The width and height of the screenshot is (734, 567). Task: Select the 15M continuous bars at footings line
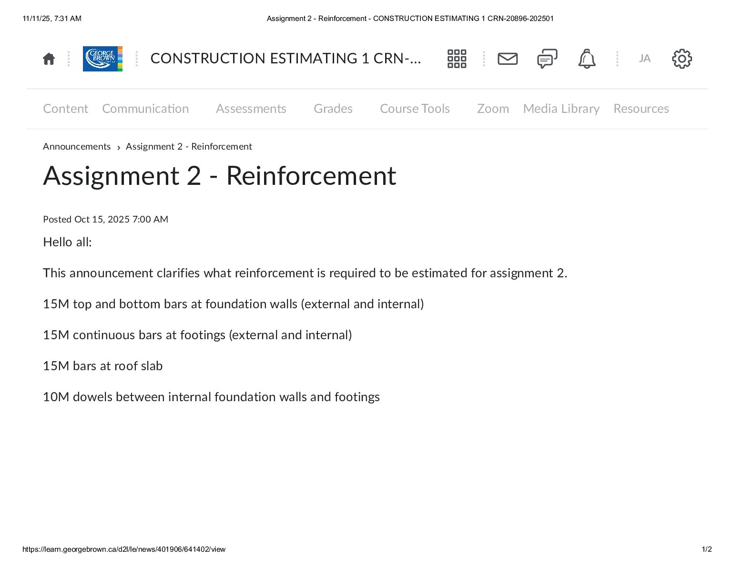pos(197,335)
